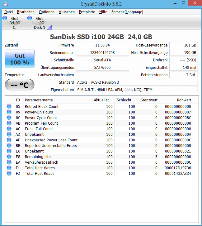Viewport: 202px width, 226px height.
Task: Minimize the CrystalDiskInfo window
Action: [x=175, y=3]
